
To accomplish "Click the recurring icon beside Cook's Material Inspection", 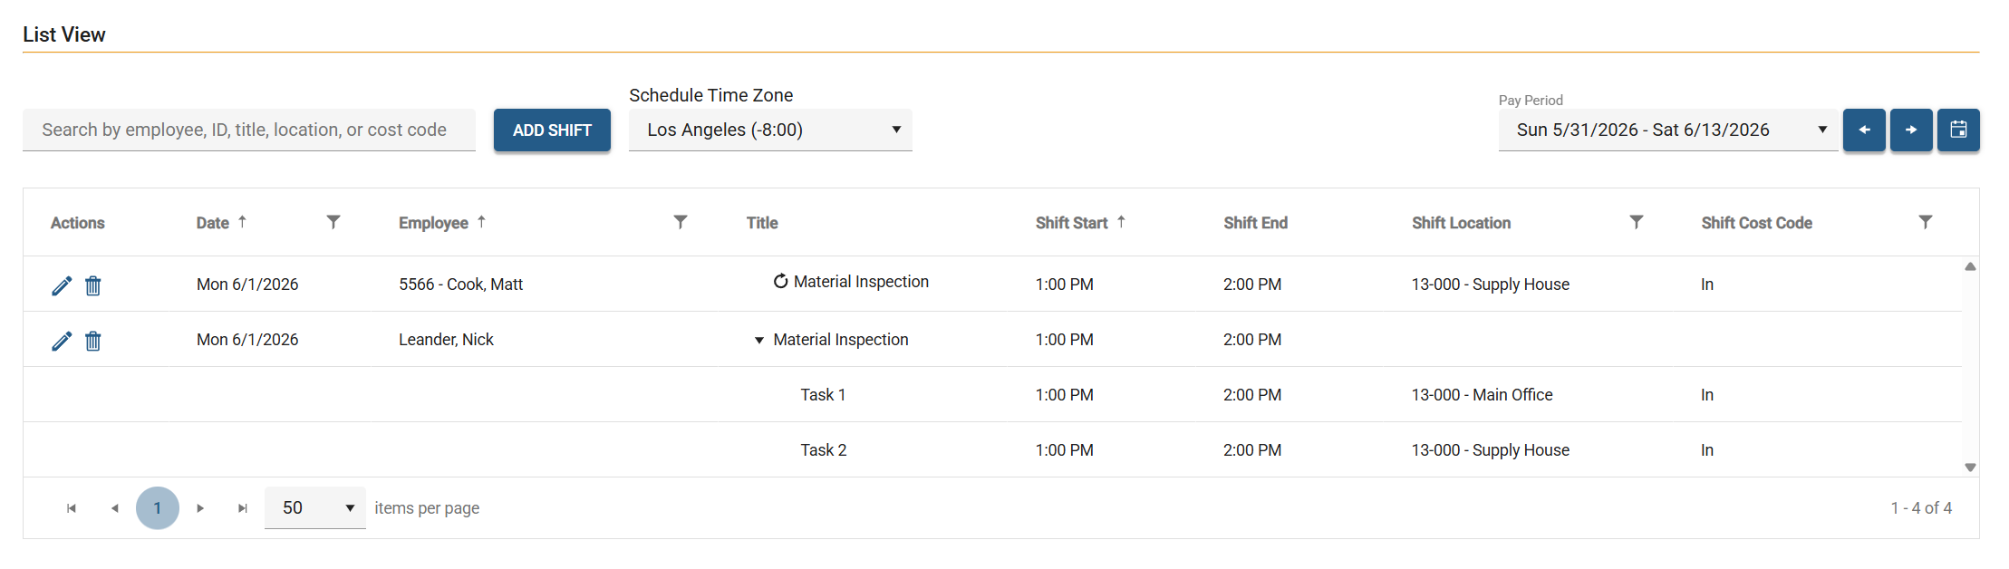I will pos(780,281).
